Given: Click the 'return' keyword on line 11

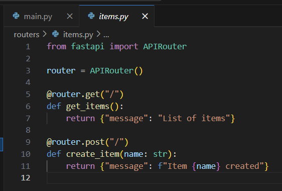Looking at the screenshot, I should tap(80, 166).
